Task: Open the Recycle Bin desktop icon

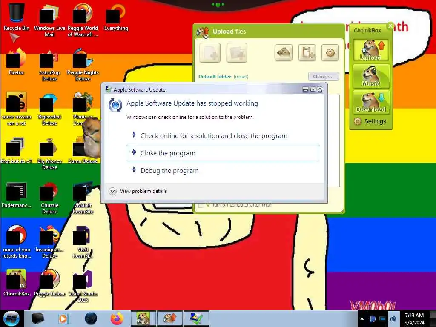Action: pos(17,17)
